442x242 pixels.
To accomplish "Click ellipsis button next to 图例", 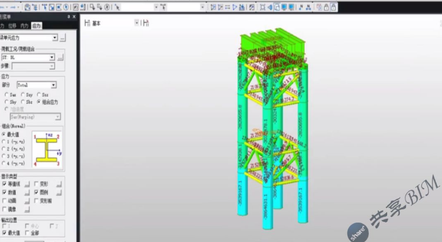I will [59, 193].
